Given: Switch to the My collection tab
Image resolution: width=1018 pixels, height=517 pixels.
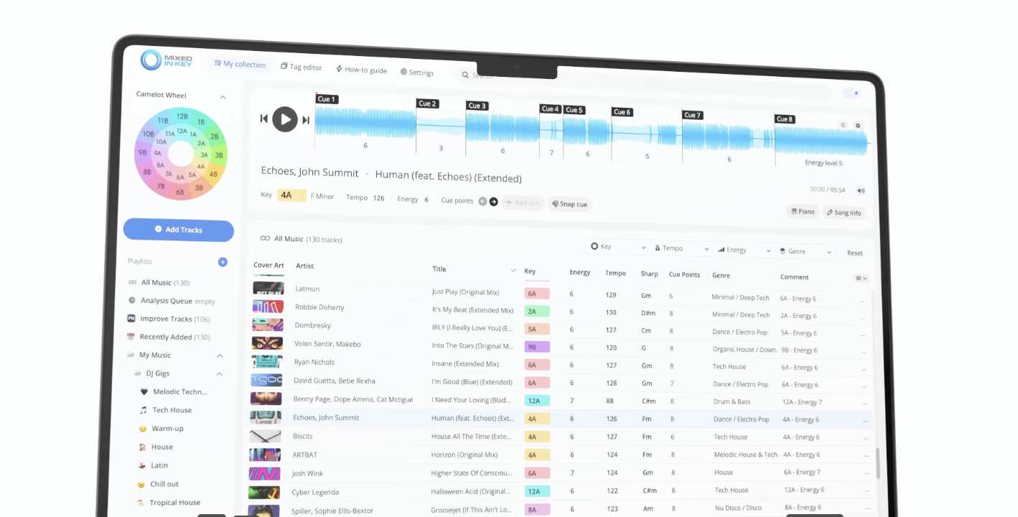Looking at the screenshot, I should 240,64.
